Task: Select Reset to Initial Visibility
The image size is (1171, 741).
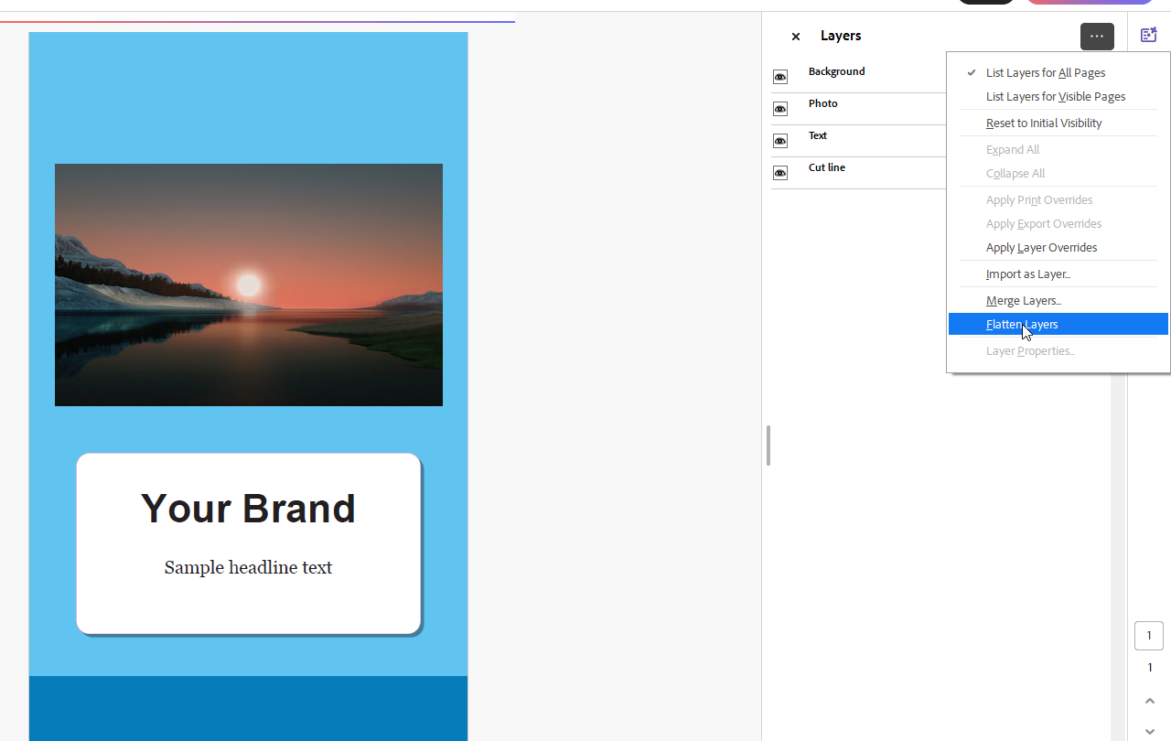Action: click(1058, 123)
